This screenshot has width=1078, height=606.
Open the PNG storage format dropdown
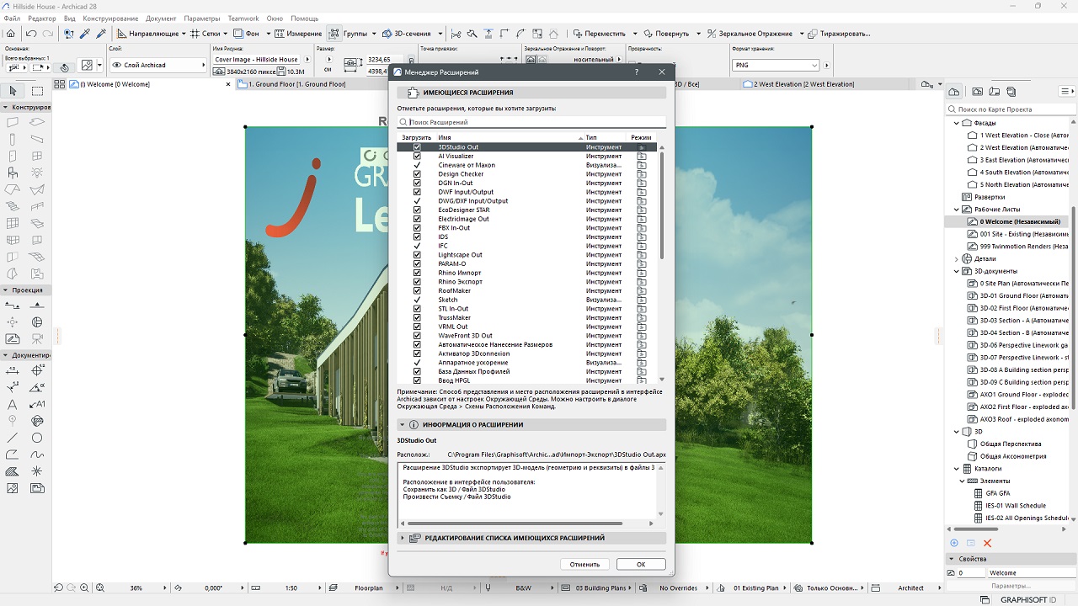coord(775,65)
